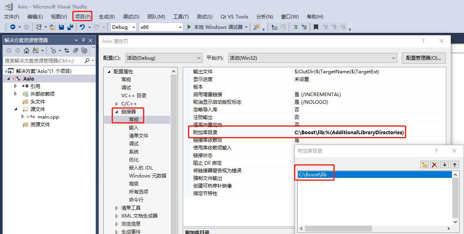Open the 调试(D) menu
This screenshot has width=464, height=234.
point(131,16)
